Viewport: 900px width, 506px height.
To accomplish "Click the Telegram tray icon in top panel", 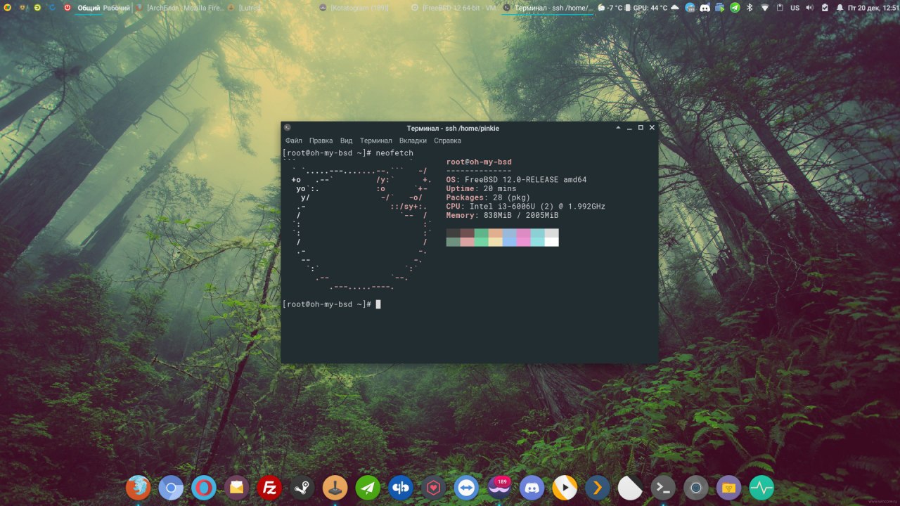I will pyautogui.click(x=735, y=8).
